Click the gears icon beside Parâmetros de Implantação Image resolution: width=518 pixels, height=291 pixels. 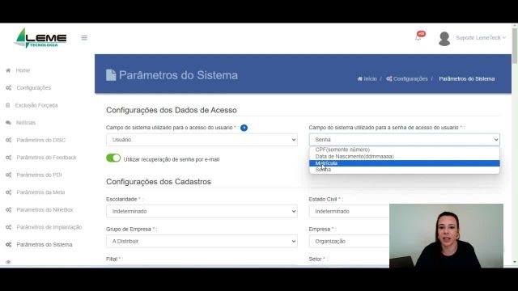click(9, 227)
